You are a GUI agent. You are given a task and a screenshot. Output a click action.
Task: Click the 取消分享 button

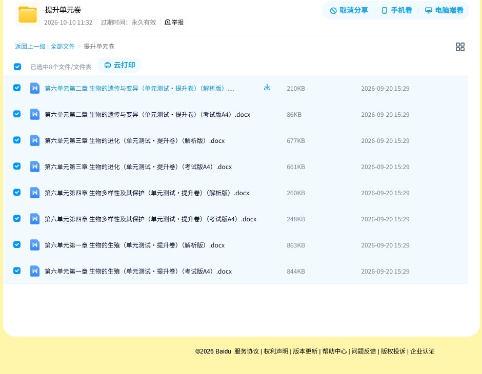click(349, 10)
